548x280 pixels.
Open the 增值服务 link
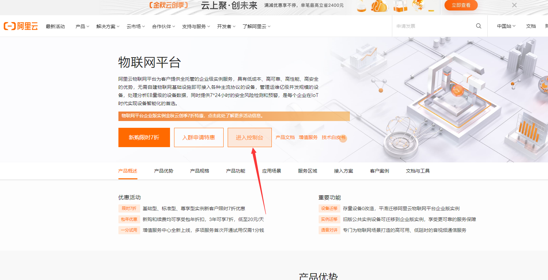tap(308, 137)
